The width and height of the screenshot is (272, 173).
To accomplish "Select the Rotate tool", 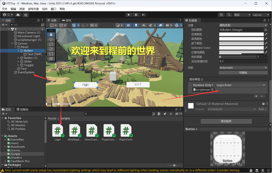I will [x=51, y=44].
